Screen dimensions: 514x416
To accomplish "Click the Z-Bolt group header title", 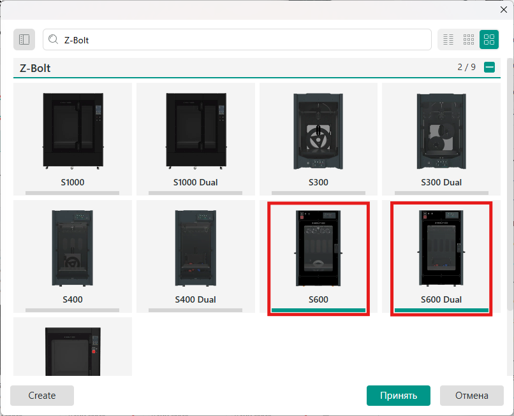I will pos(35,68).
